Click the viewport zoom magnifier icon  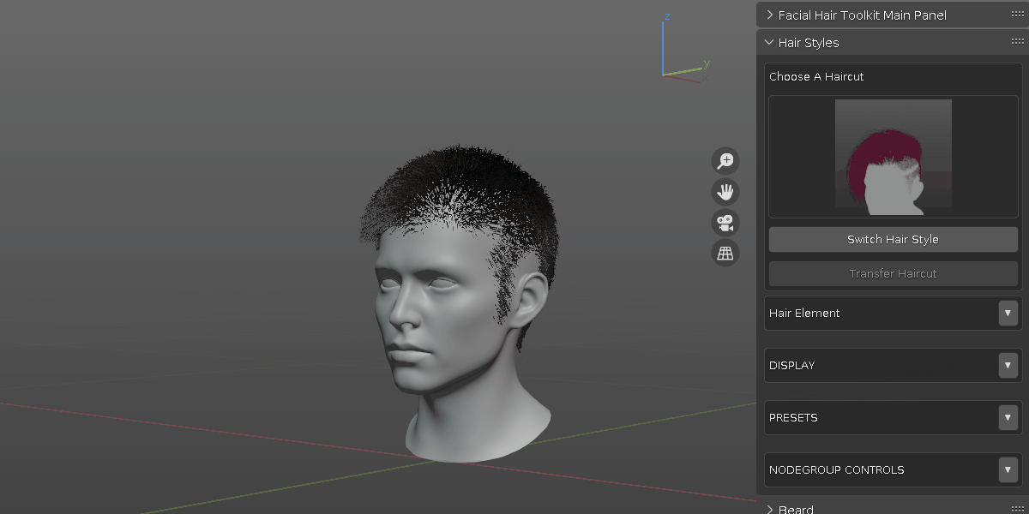click(x=725, y=160)
